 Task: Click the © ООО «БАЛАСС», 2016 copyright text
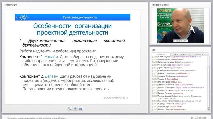tap(116, 98)
